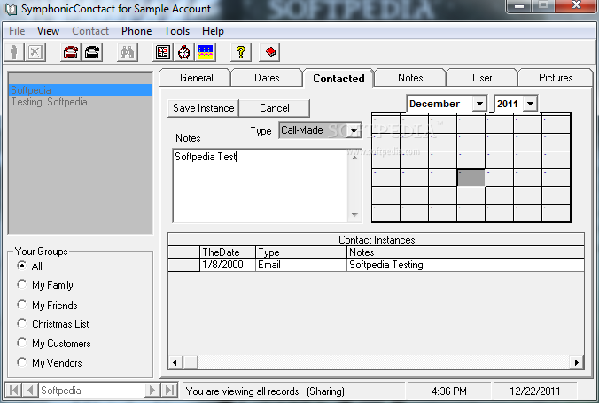Click the Softpedia Testing notes cell
Image resolution: width=599 pixels, height=403 pixels.
pos(465,265)
